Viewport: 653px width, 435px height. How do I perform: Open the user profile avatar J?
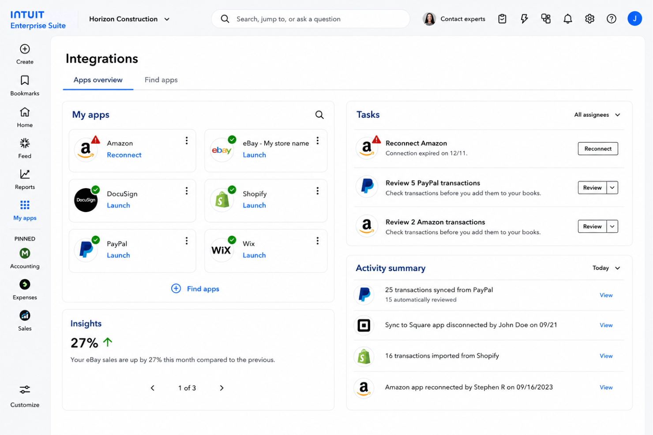(634, 19)
